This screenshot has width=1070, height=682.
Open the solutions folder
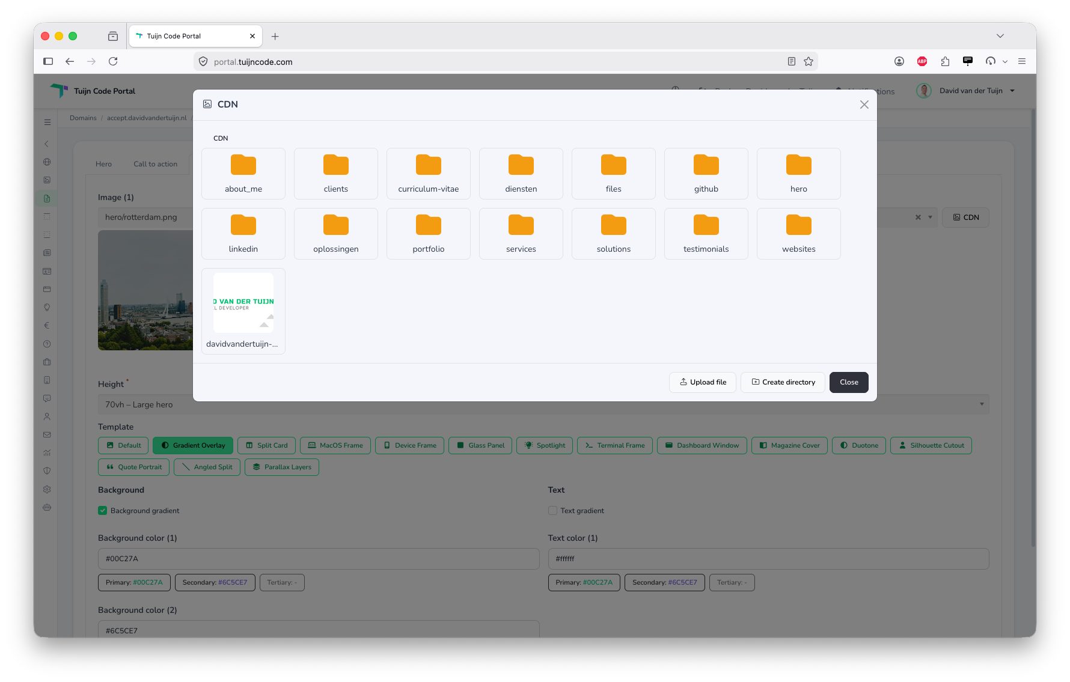coord(614,234)
